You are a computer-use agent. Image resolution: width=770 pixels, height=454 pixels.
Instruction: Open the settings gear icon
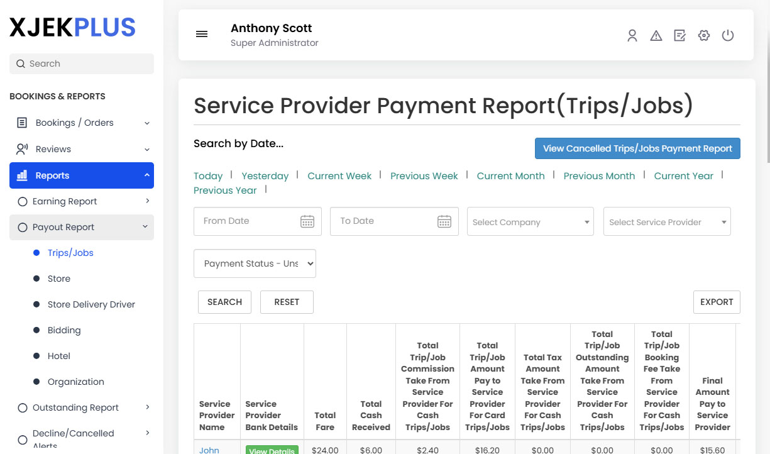coord(703,36)
